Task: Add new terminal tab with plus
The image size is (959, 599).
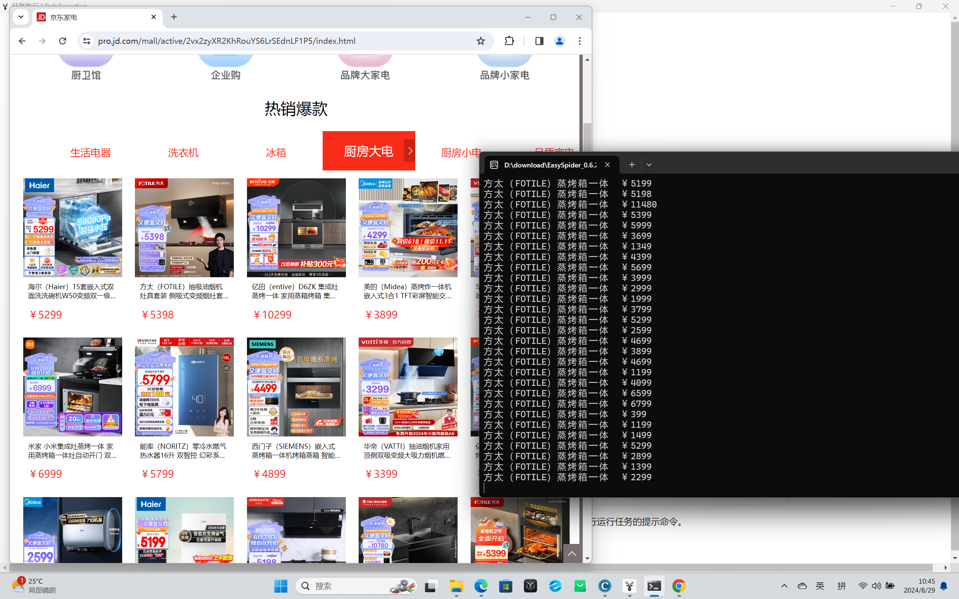Action: (632, 164)
